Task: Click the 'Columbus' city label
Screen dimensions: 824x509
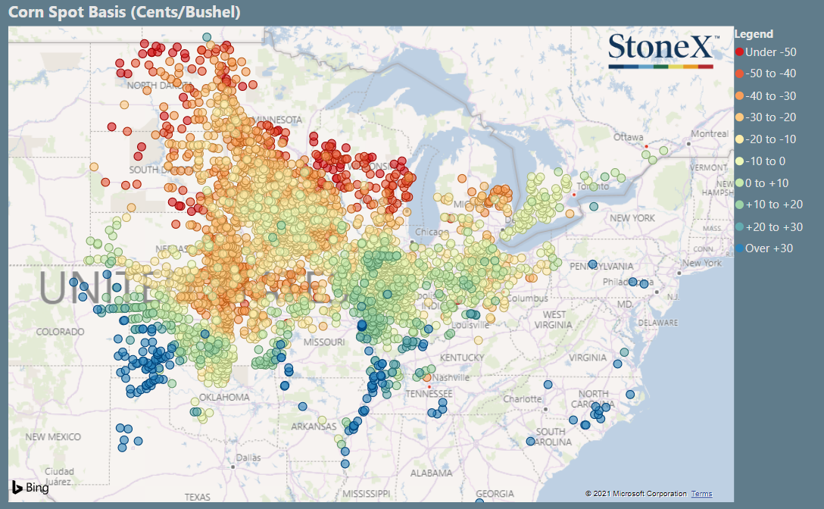Action: (x=527, y=298)
